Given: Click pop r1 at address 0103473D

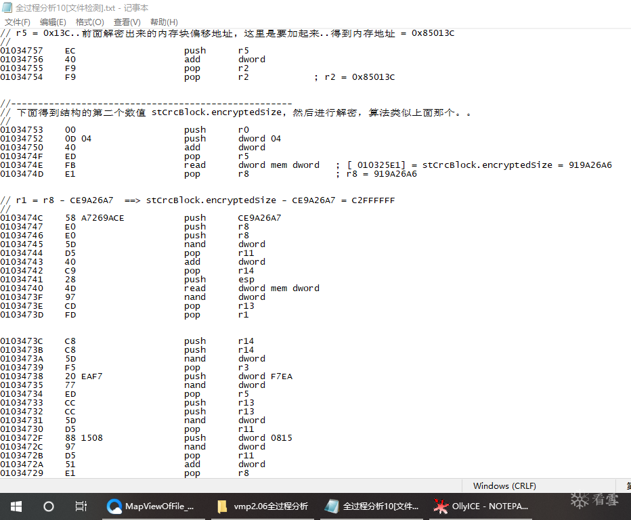Looking at the screenshot, I should (217, 315).
